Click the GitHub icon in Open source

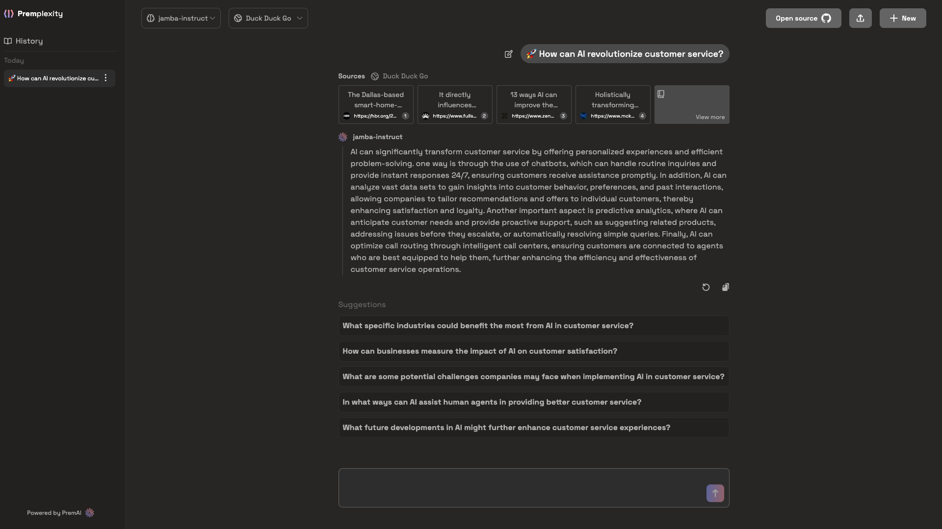point(827,18)
